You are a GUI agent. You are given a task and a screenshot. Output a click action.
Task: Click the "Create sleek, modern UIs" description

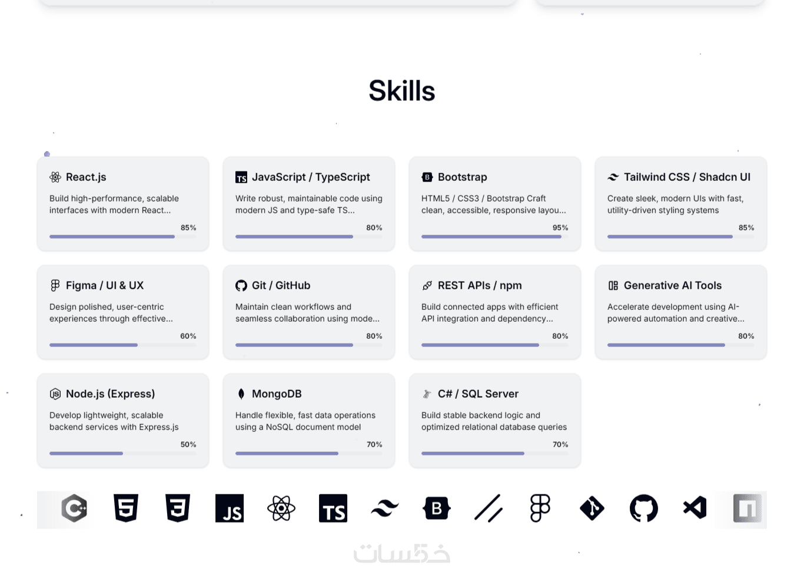(676, 204)
